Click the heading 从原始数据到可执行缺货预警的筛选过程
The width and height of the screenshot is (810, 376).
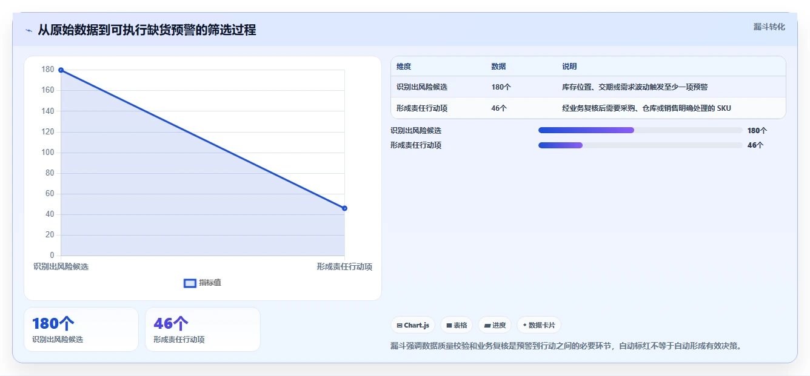tap(147, 30)
